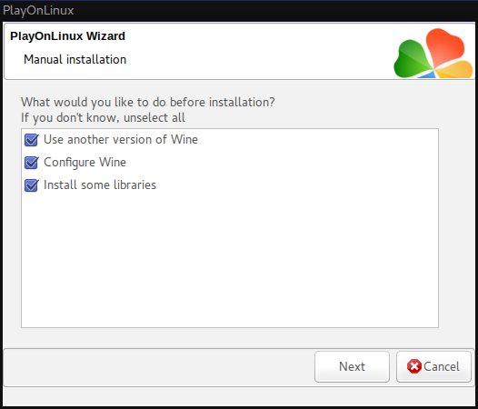Image resolution: width=478 pixels, height=409 pixels.
Task: Select the 'Install some libraries' list entry text
Action: point(100,185)
